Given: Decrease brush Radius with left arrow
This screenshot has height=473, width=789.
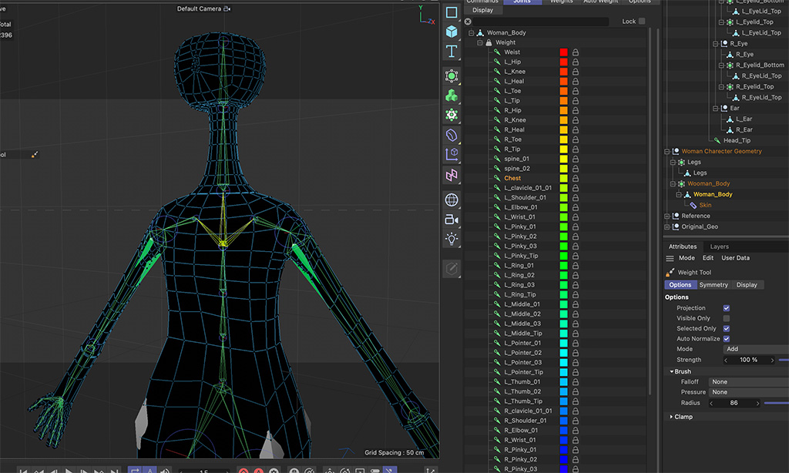Looking at the screenshot, I should click(x=711, y=403).
